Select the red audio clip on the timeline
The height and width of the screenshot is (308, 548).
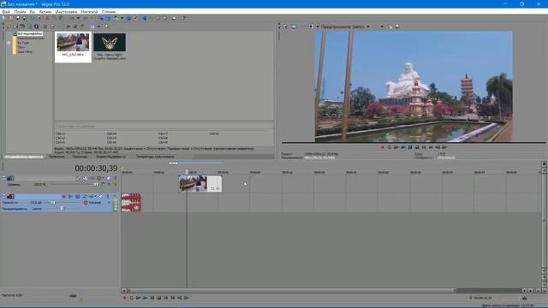(x=131, y=202)
